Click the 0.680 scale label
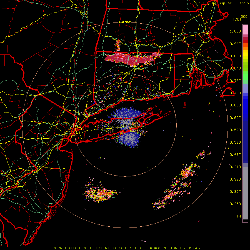 (x=235, y=105)
